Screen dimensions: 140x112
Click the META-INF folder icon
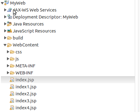tap(12, 66)
